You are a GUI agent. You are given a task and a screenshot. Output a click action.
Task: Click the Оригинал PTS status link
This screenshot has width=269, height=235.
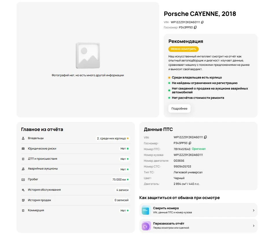[199, 149]
